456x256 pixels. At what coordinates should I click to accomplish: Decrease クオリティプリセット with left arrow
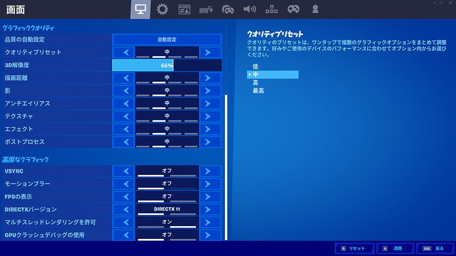click(124, 52)
